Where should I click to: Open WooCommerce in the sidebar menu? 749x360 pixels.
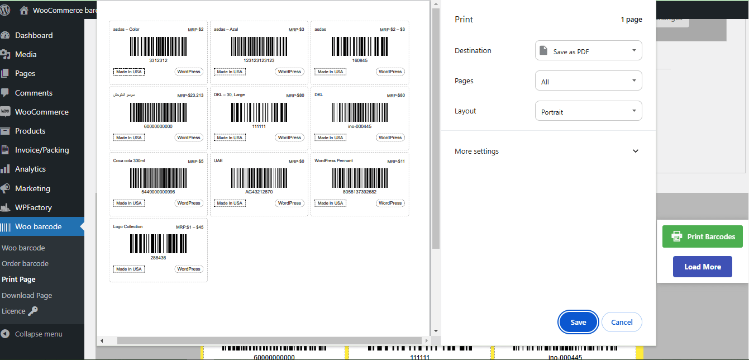coord(42,112)
